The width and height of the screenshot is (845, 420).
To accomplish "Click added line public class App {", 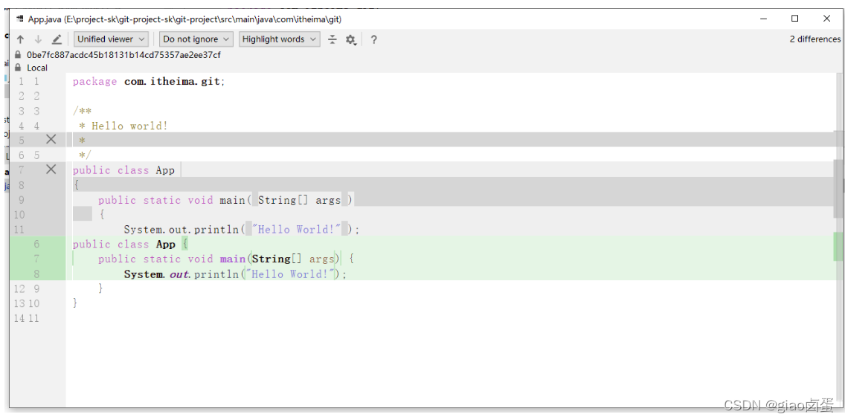I will (130, 244).
